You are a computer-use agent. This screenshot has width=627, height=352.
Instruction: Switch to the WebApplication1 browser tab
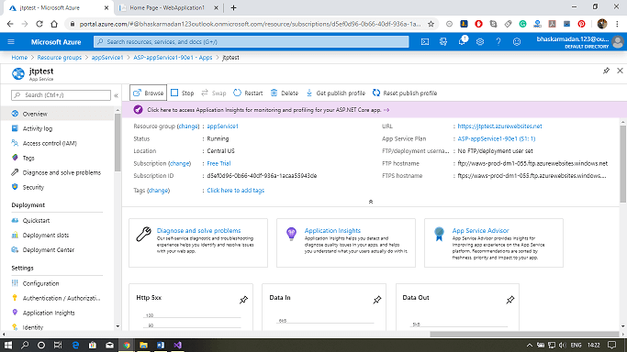(x=167, y=7)
